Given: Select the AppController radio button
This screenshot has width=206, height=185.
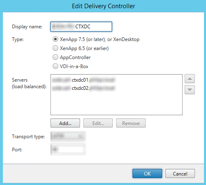Looking at the screenshot, I should pyautogui.click(x=55, y=57).
